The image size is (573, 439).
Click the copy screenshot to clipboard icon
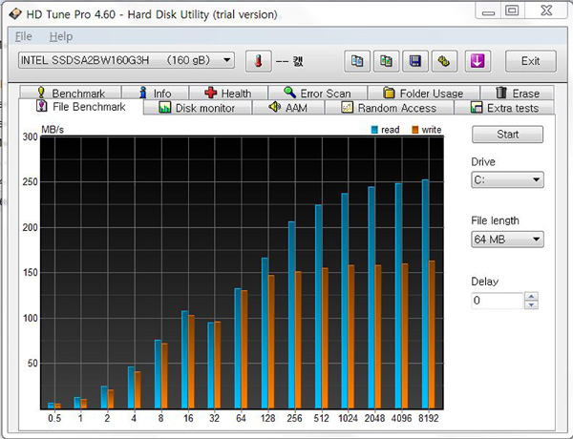point(386,61)
